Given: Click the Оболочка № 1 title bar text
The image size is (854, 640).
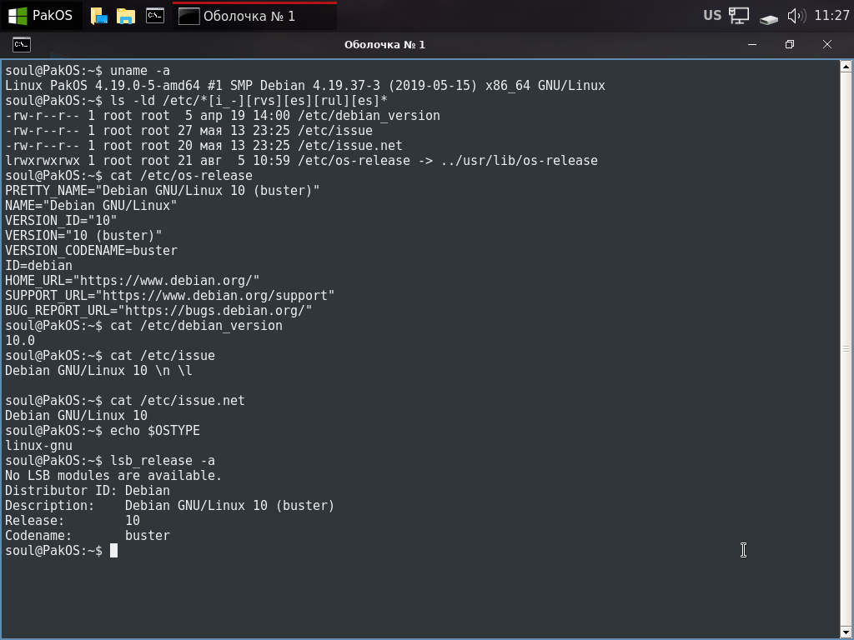Looking at the screenshot, I should point(384,45).
